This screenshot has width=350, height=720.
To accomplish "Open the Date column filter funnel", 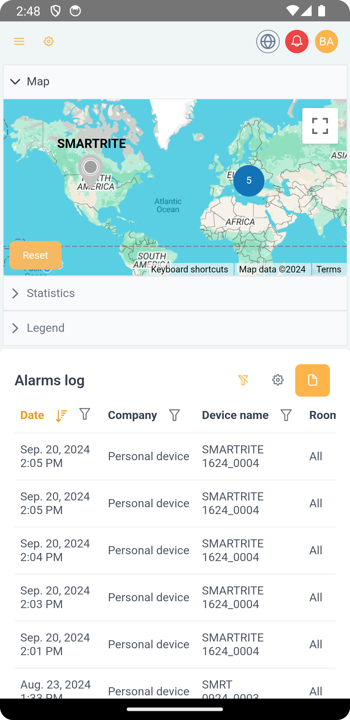I will (x=84, y=414).
